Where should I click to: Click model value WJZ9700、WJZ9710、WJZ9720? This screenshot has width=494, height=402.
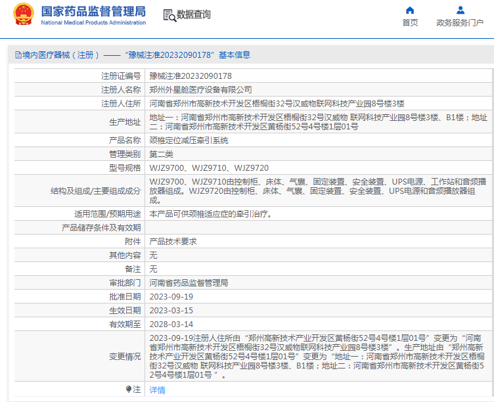[x=209, y=168]
